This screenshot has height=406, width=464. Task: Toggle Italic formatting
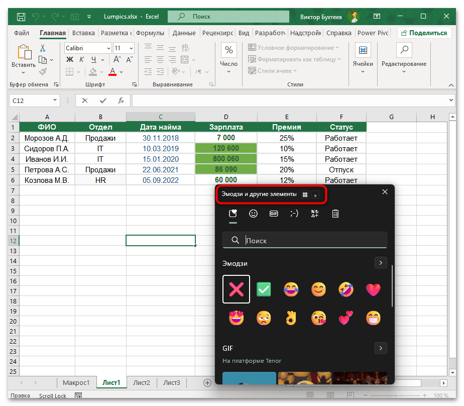[80, 60]
